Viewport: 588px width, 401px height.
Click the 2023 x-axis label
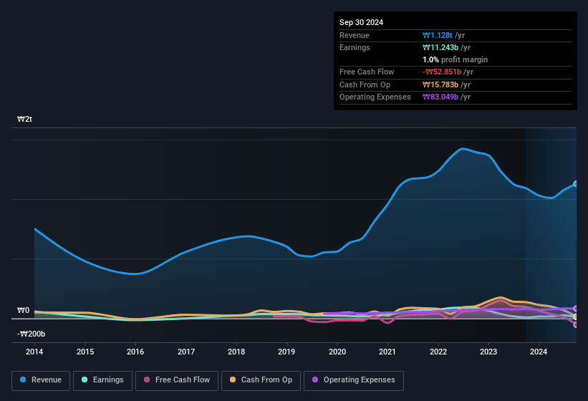pos(488,352)
